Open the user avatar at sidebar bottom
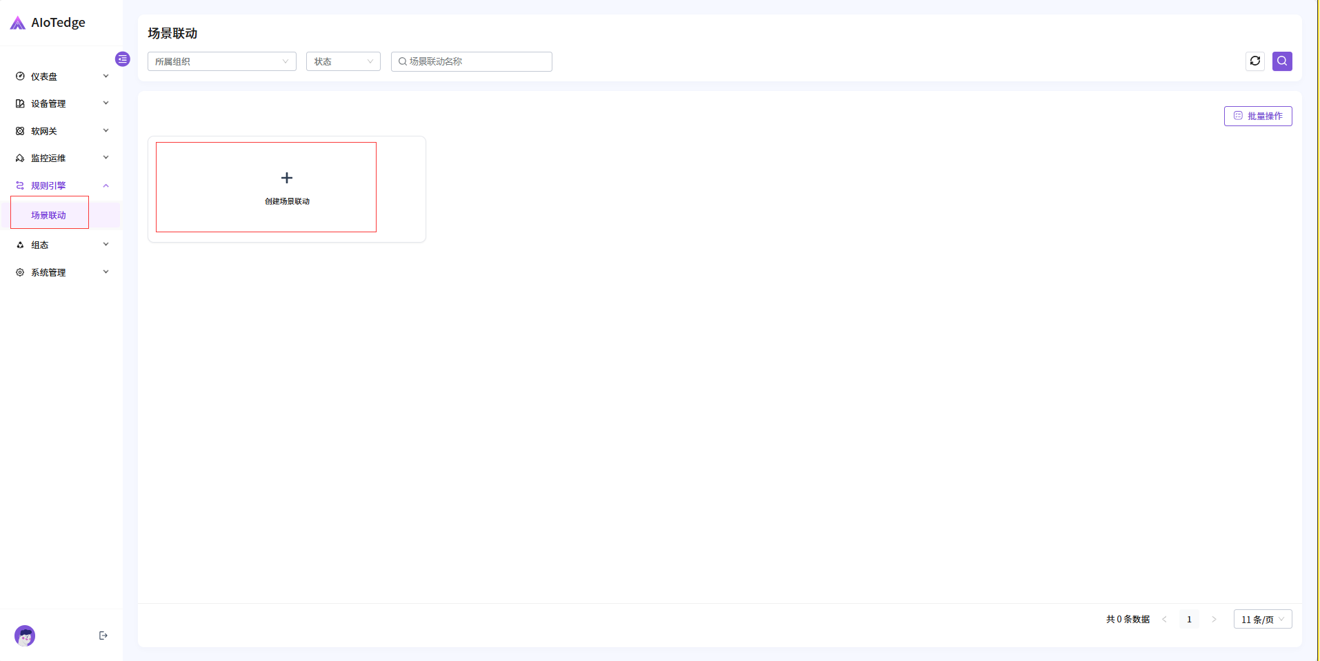This screenshot has width=1320, height=661. (x=25, y=635)
